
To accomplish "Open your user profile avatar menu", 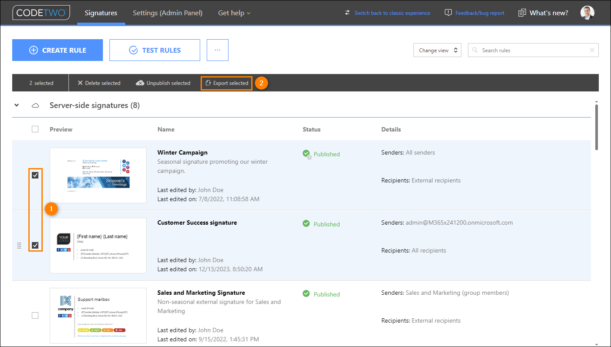I will tap(587, 13).
